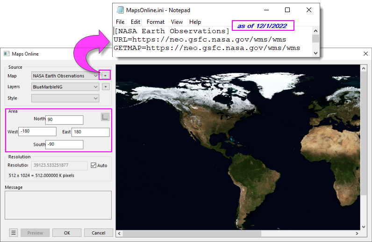Open the empty Style dropdown
Screen dimensions: 372x242
[x=65, y=98]
